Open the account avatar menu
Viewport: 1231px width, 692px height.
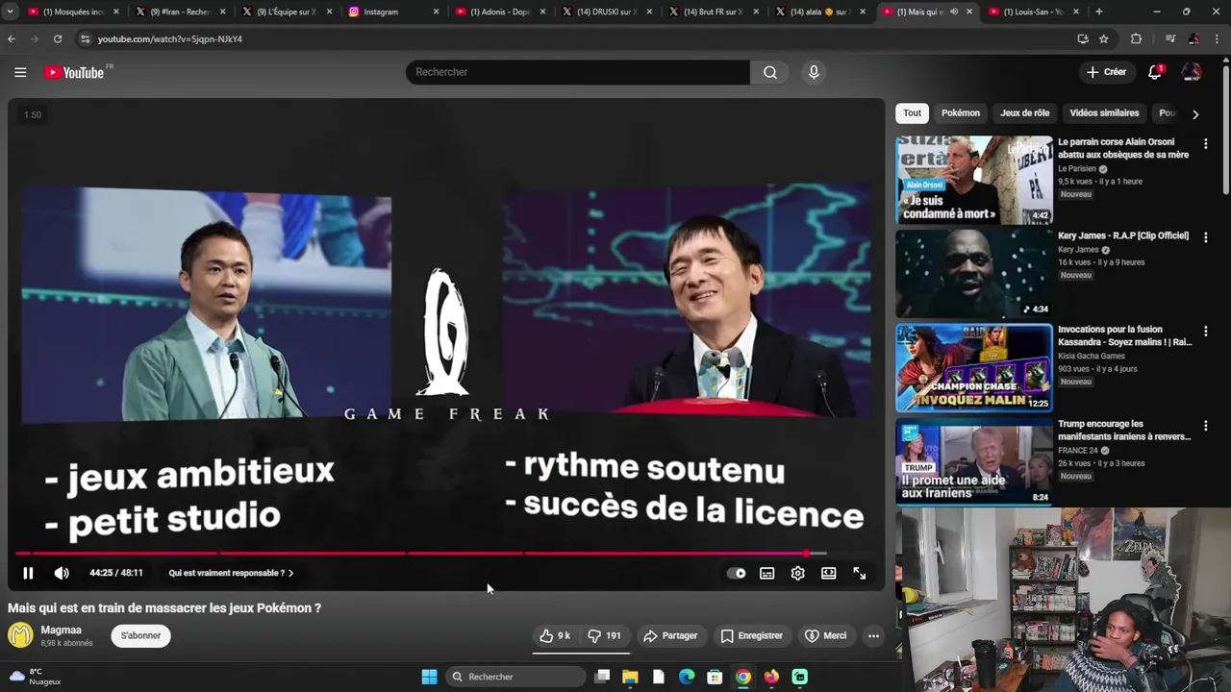(1192, 72)
